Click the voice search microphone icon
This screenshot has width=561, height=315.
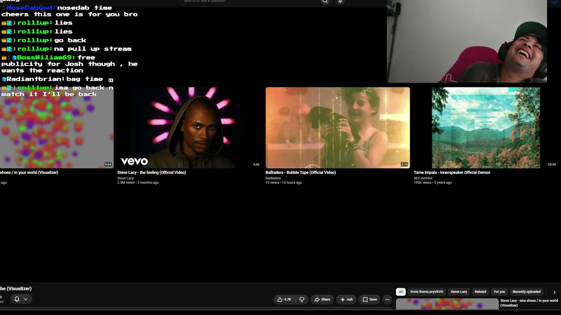pos(340,1)
